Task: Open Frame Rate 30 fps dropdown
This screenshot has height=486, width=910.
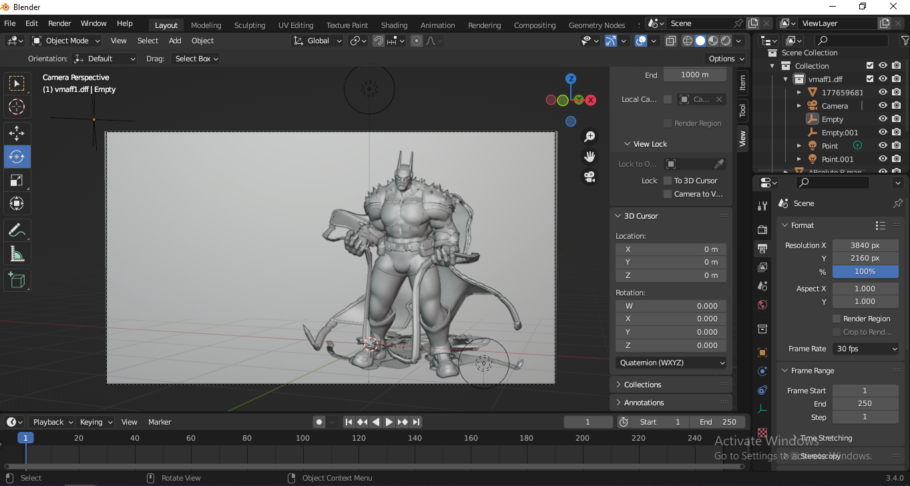Action: (866, 349)
